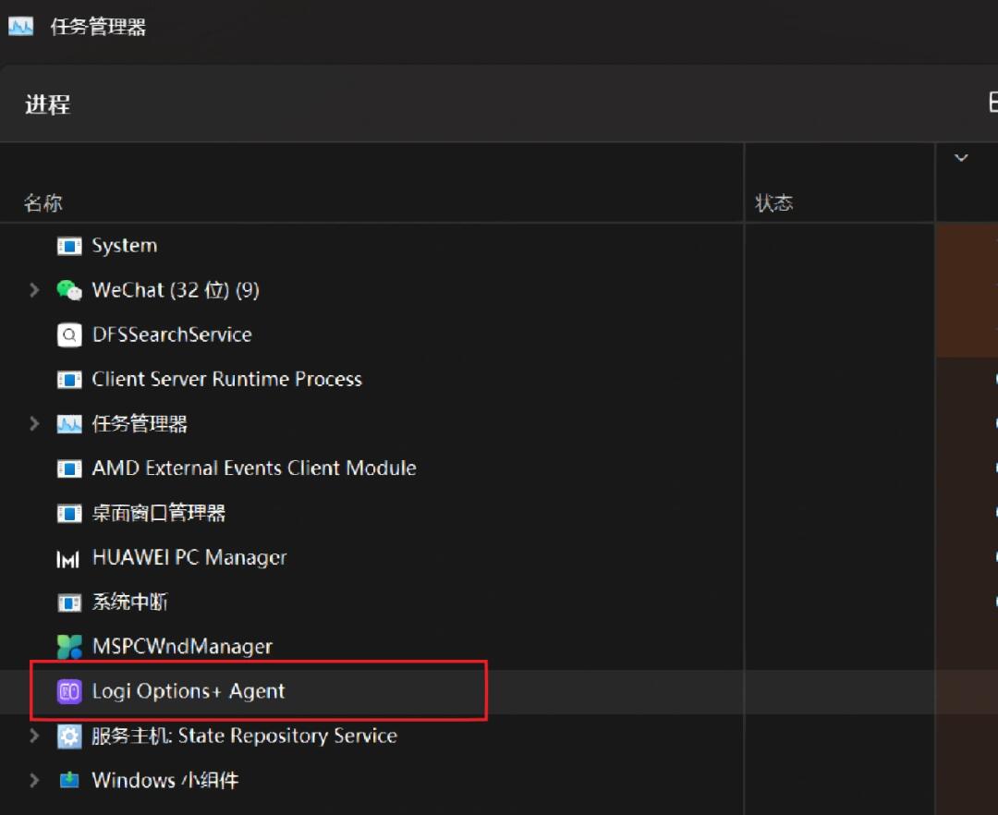Viewport: 998px width, 815px height.
Task: Click the purple Logi Options+ Agent icon
Action: click(x=69, y=691)
